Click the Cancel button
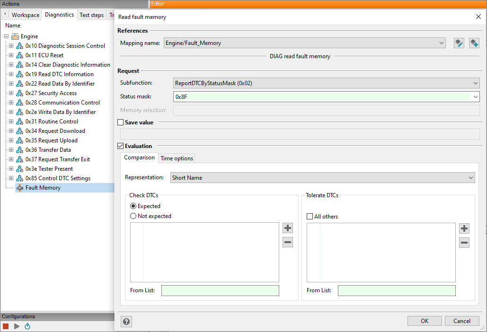The width and height of the screenshot is (487, 332). 461,321
